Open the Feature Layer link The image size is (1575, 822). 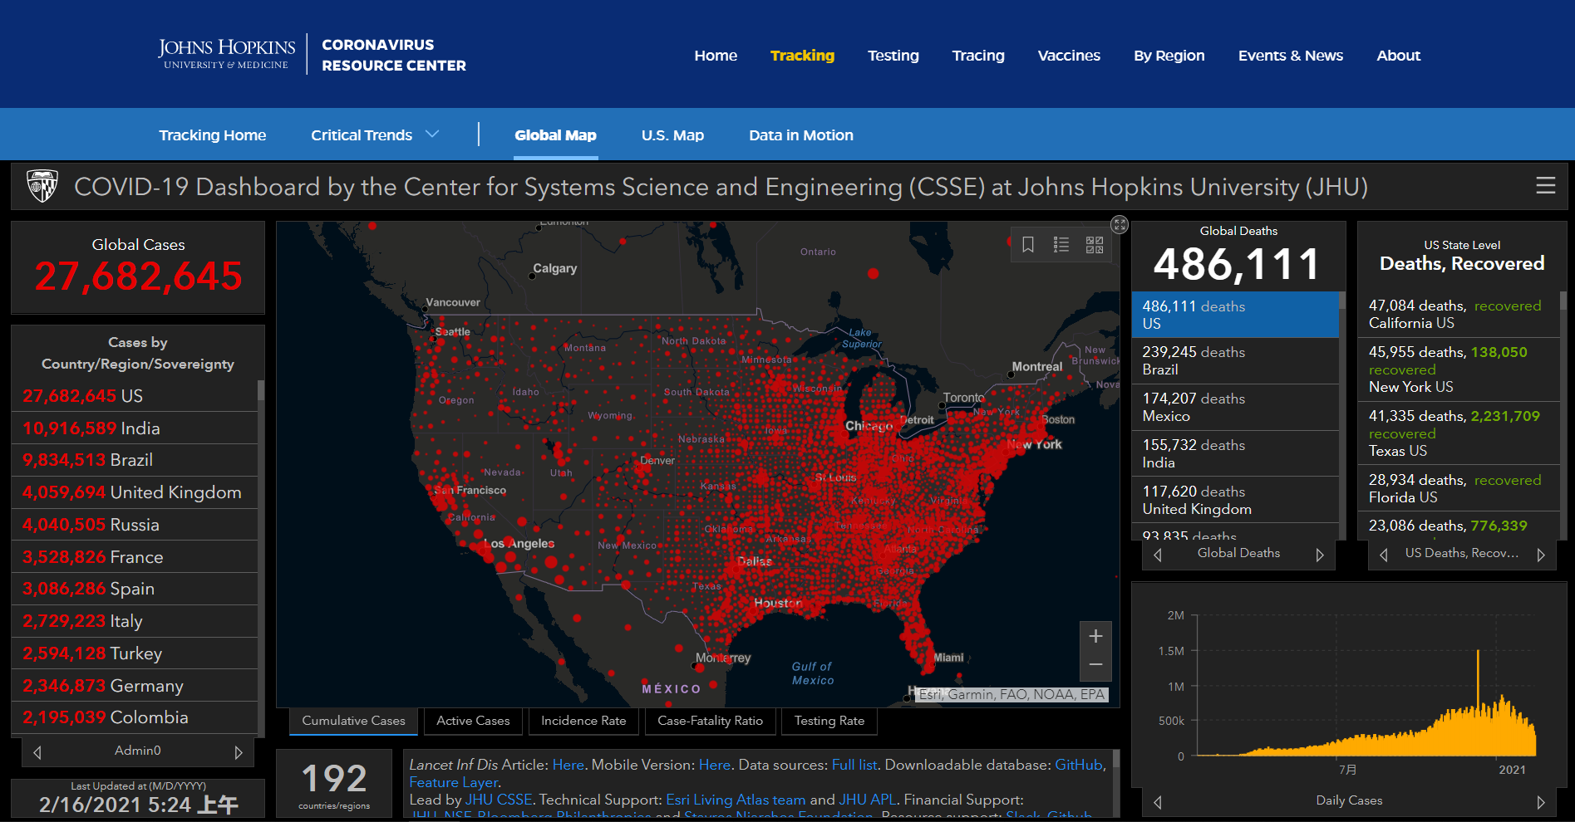click(453, 782)
